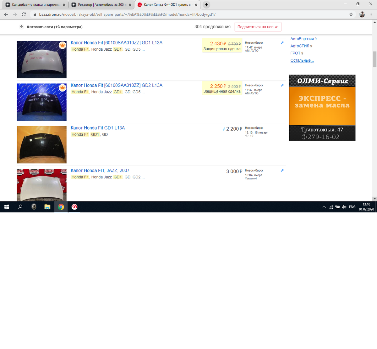Open listing 'Капот Honda FIT, JAZZ, 2007'
Image resolution: width=377 pixels, height=349 pixels.
tap(100, 170)
